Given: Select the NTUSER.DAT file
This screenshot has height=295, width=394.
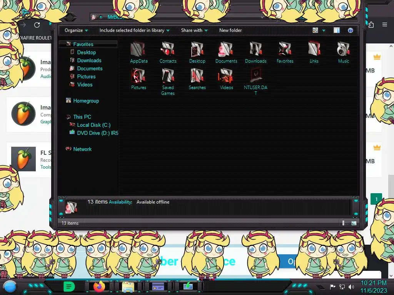Looking at the screenshot, I should point(255,82).
